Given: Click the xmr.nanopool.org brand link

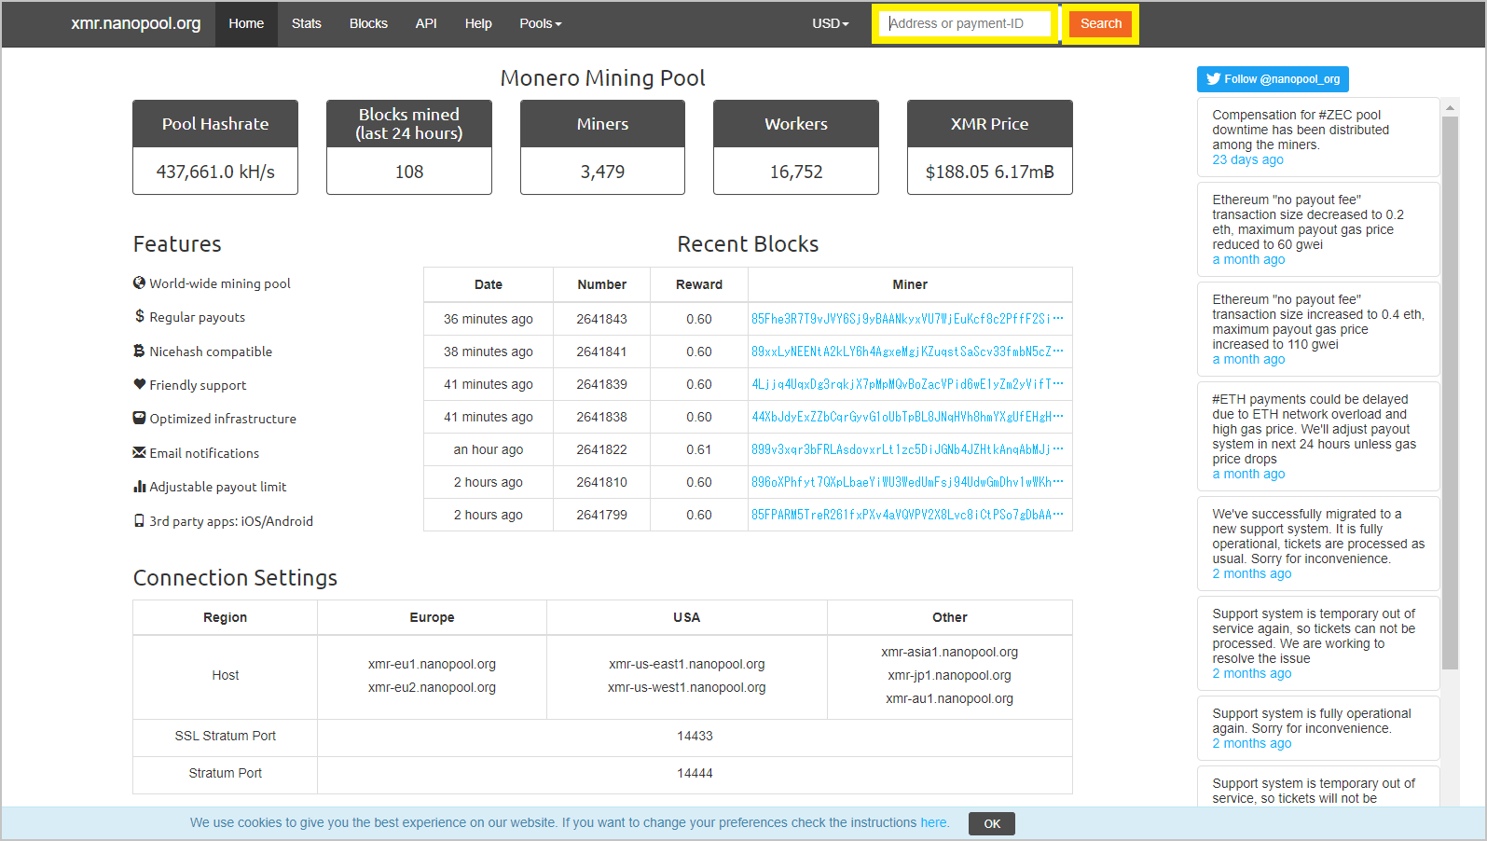Looking at the screenshot, I should point(136,23).
